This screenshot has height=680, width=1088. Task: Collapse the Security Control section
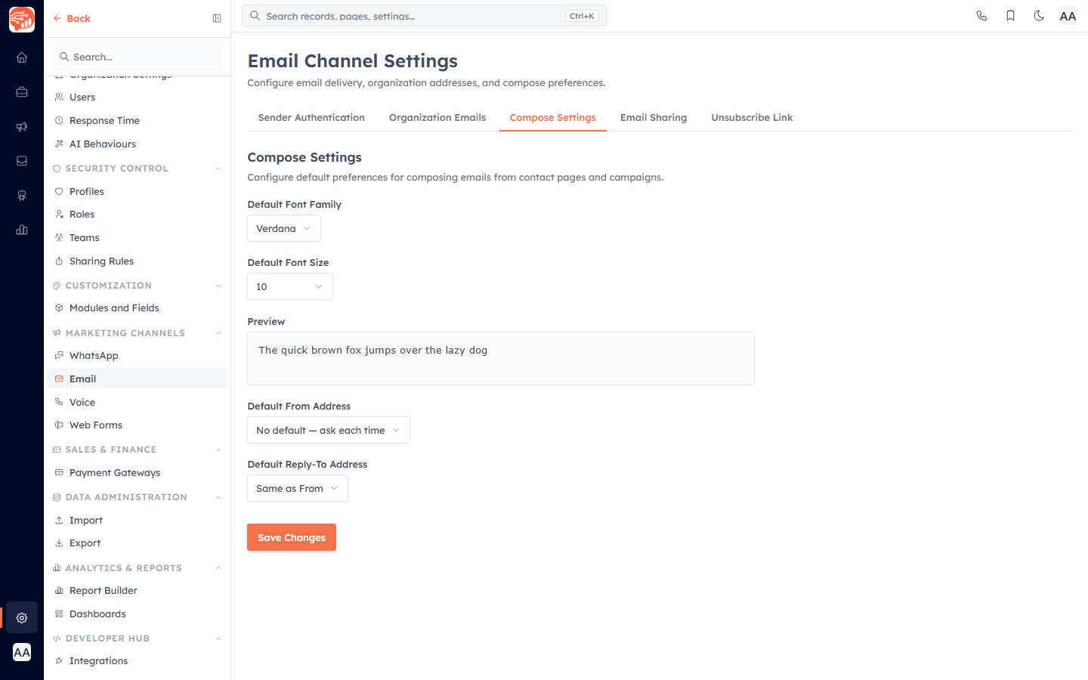(137, 168)
